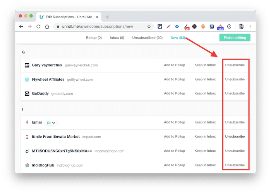271x193 pixels.
Task: Keep Gary Vaynerchuk in Inbox
Action: coord(205,65)
